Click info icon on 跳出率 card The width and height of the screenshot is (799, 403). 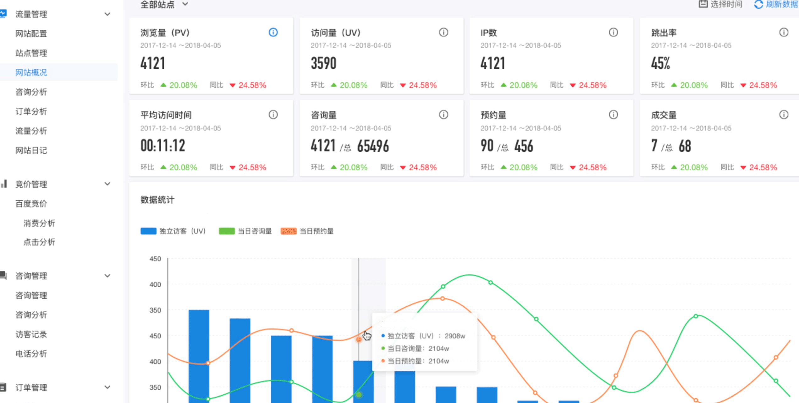coord(784,32)
